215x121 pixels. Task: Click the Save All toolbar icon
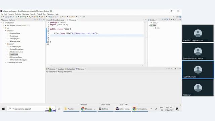tap(8, 17)
